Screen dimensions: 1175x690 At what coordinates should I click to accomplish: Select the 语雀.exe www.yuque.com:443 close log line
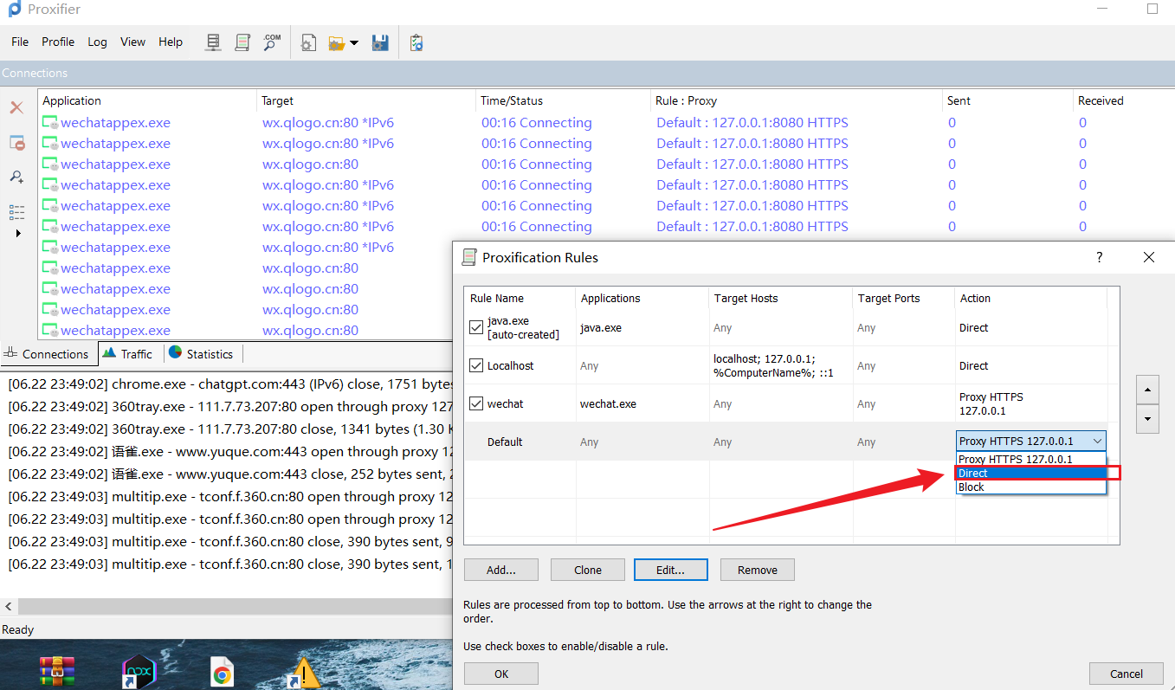229,474
